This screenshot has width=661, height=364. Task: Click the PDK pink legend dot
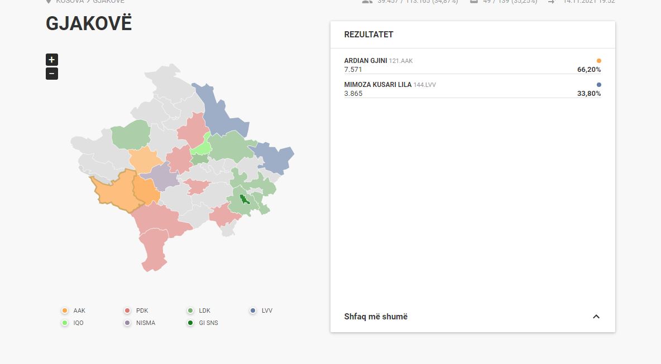(127, 310)
